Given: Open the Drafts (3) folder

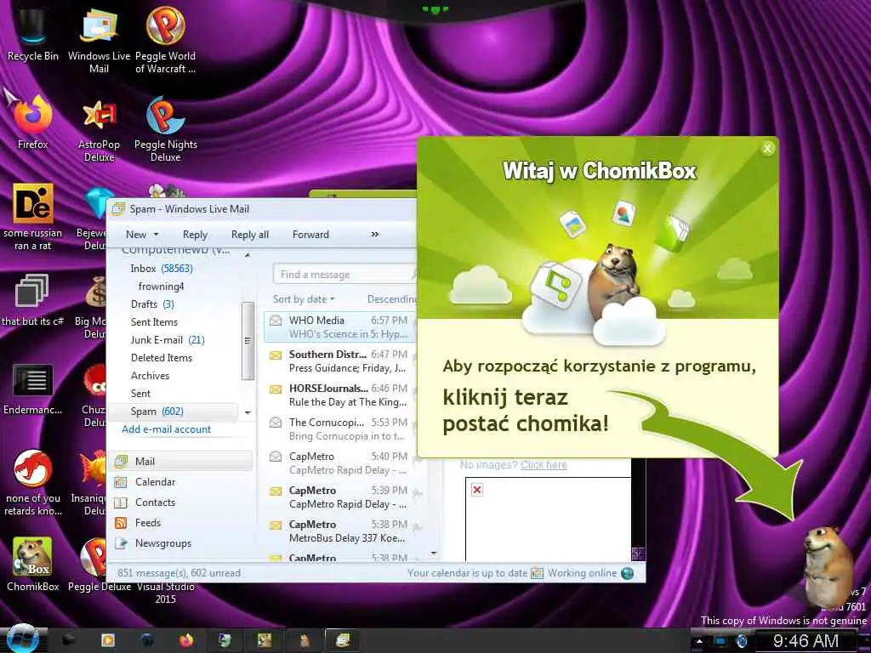Looking at the screenshot, I should coord(153,304).
